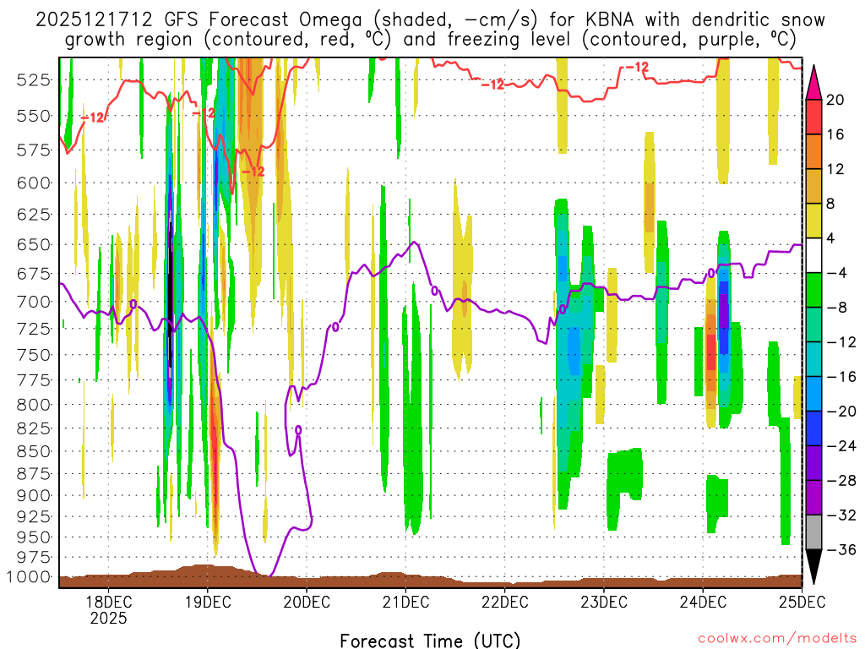The width and height of the screenshot is (865, 649).
Task: Click the bright green swatch between -4 and -8
Action: pyautogui.click(x=813, y=291)
